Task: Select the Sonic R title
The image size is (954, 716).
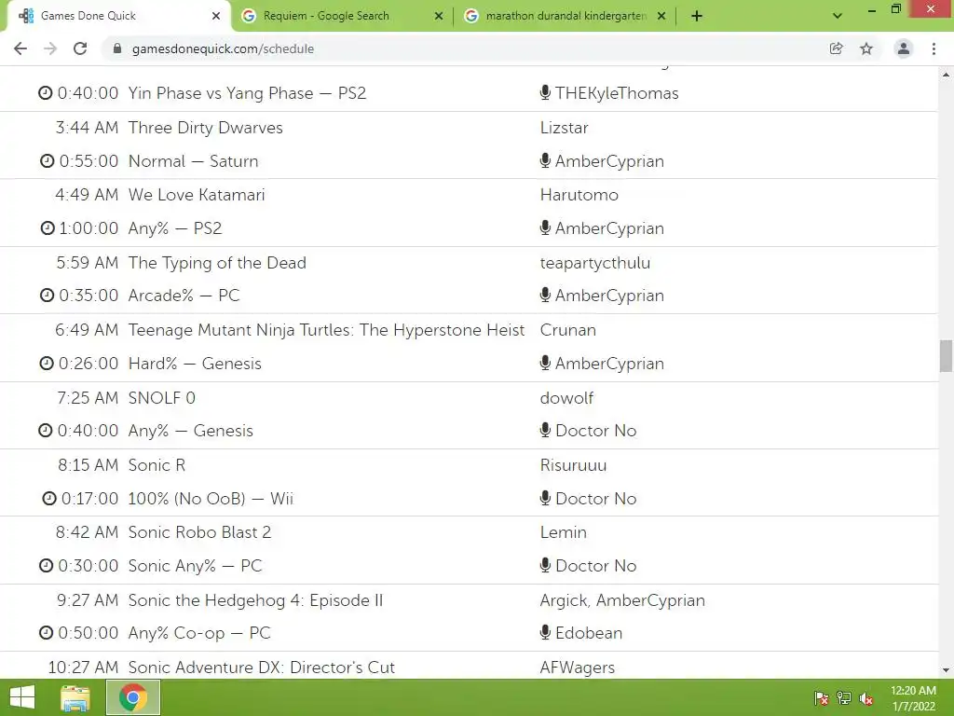Action: 157,465
